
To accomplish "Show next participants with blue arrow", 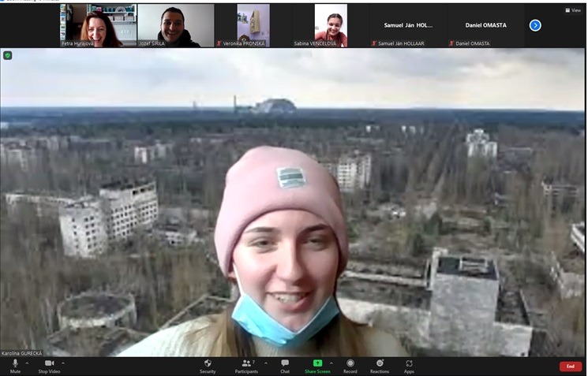I will pyautogui.click(x=535, y=25).
